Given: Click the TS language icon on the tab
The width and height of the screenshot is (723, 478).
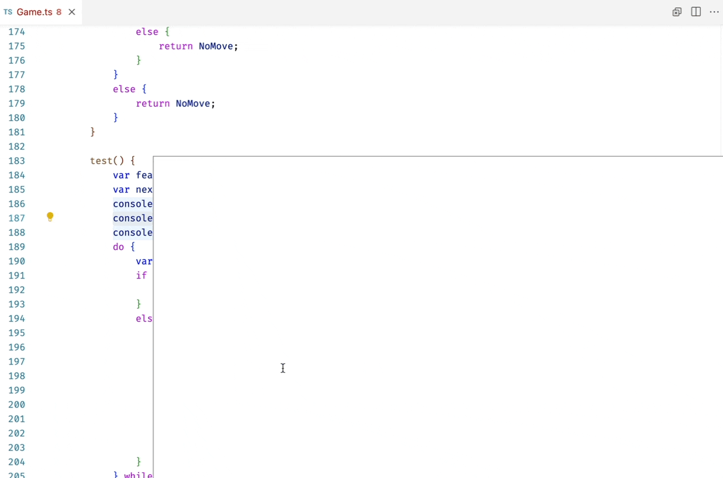Looking at the screenshot, I should (x=8, y=11).
